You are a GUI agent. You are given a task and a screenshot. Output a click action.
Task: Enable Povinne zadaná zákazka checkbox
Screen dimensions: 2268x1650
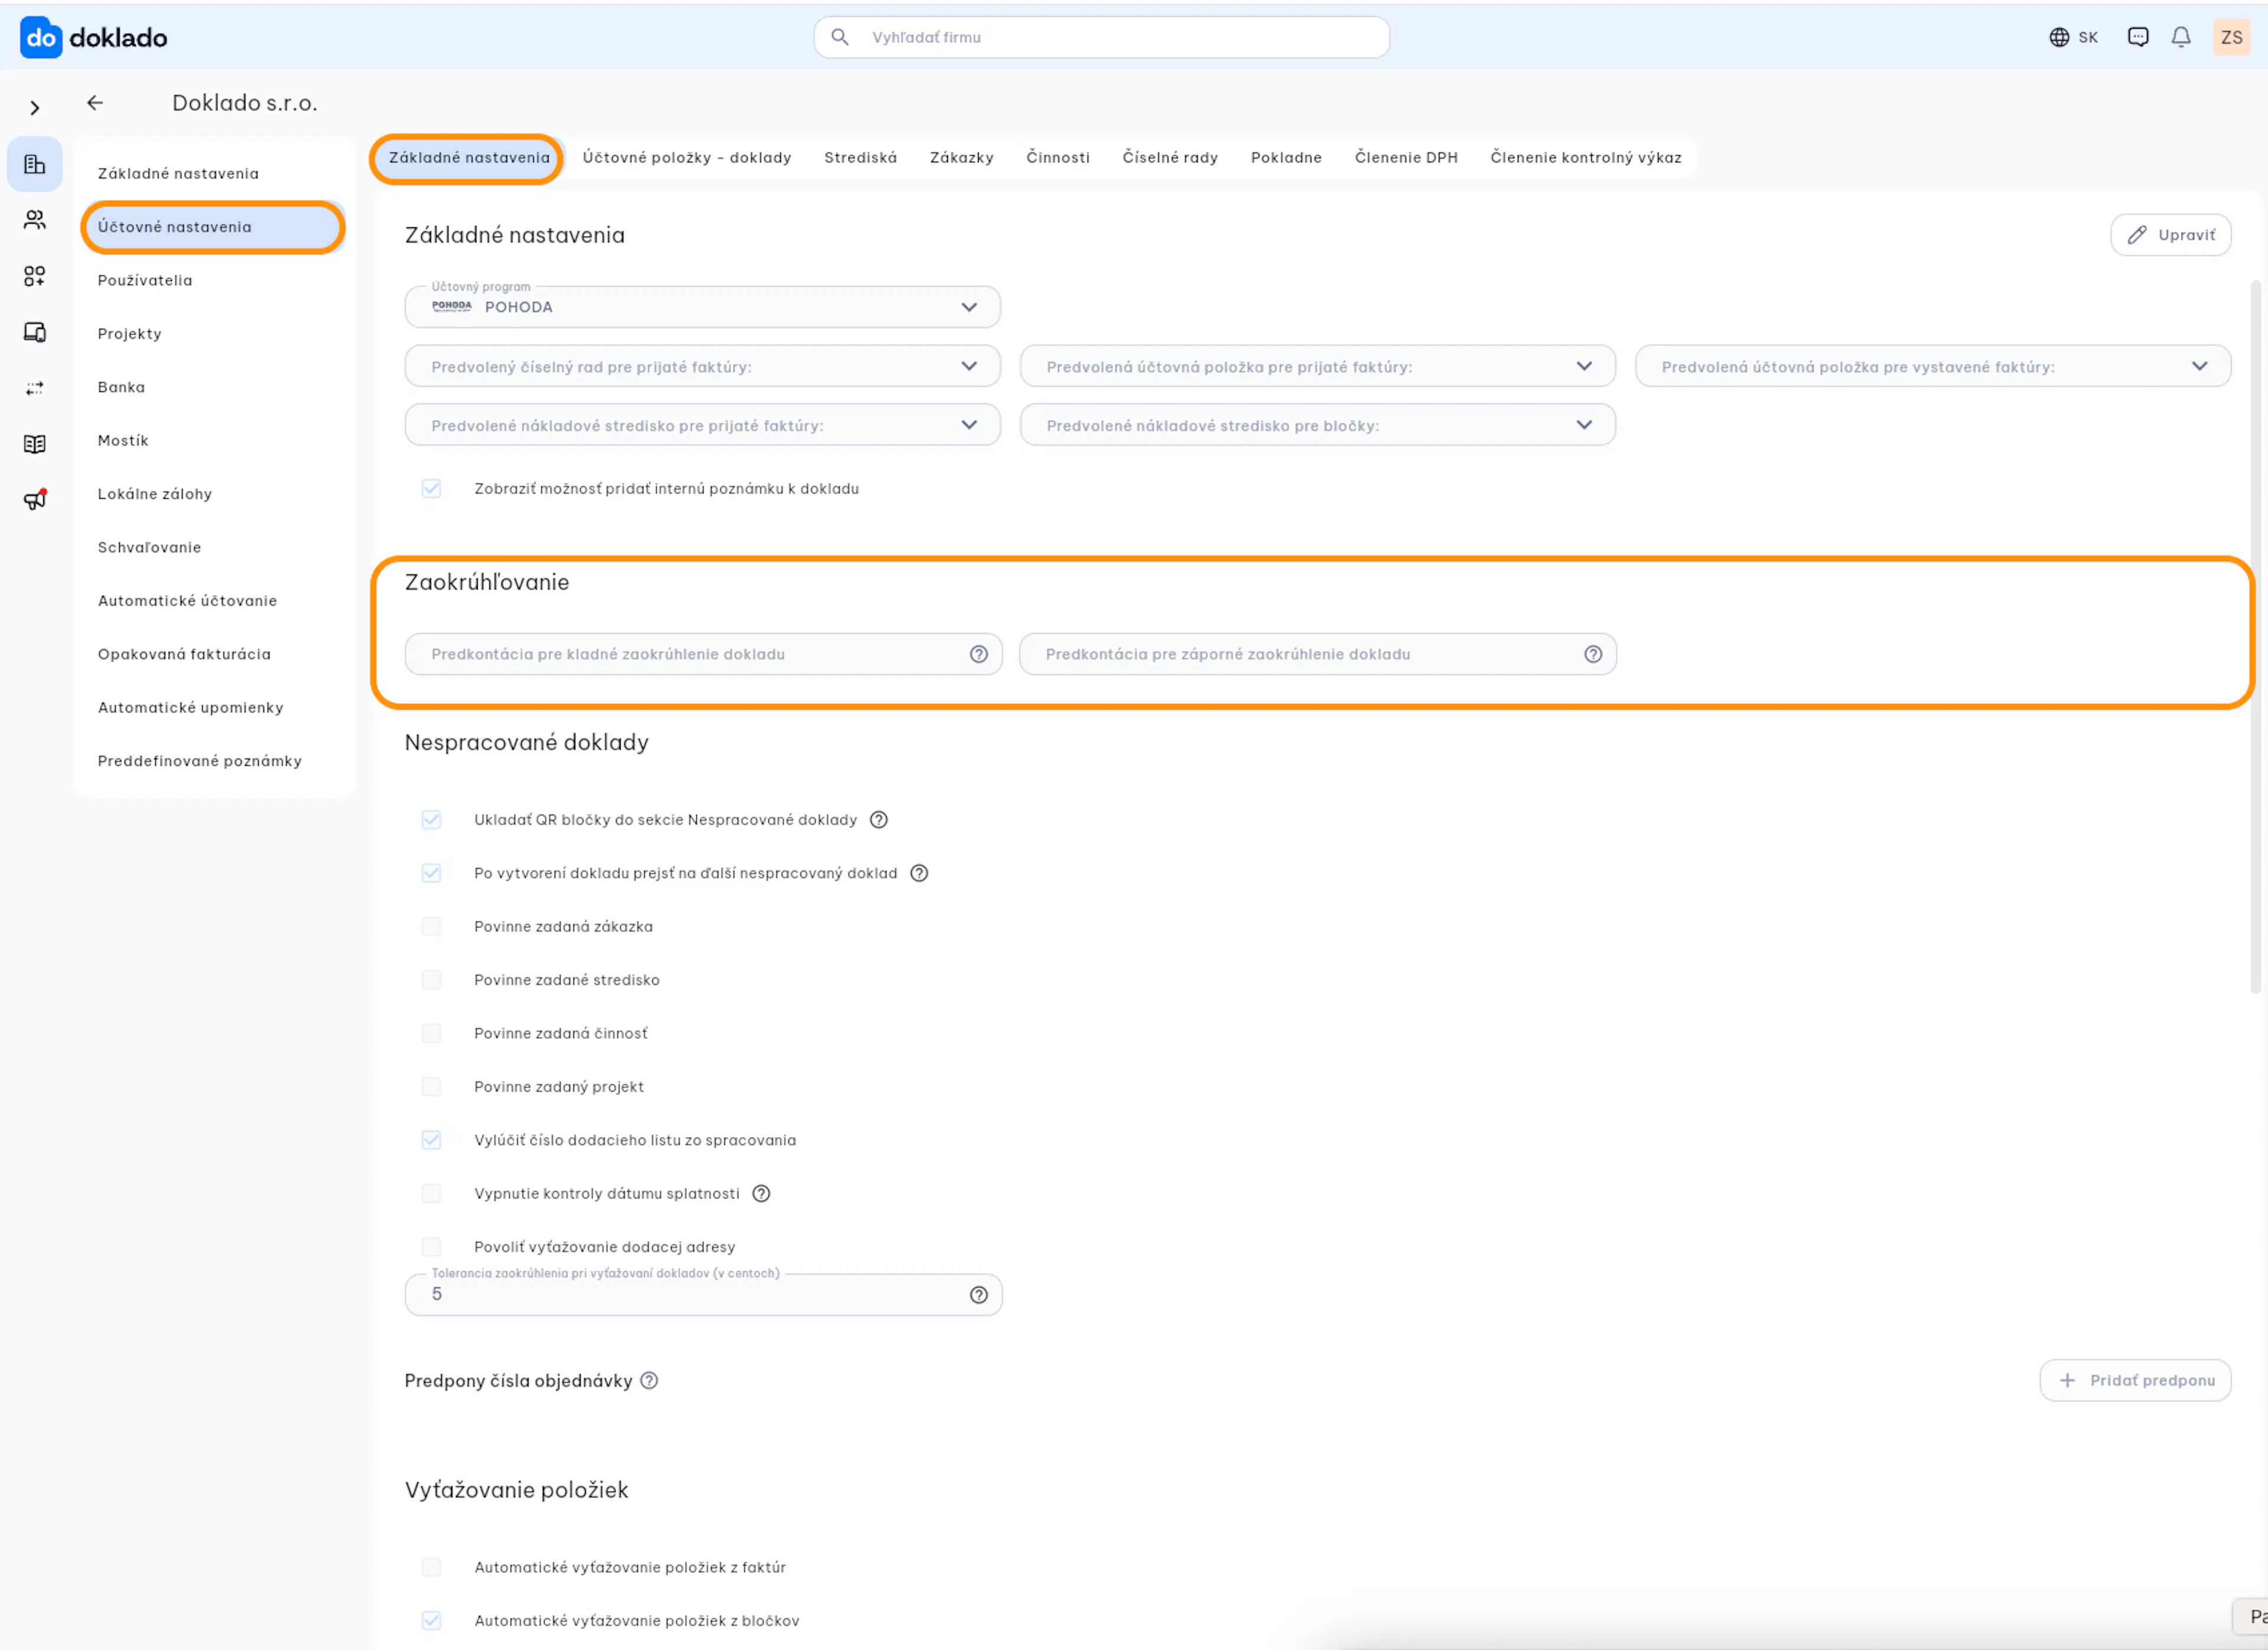click(x=431, y=926)
